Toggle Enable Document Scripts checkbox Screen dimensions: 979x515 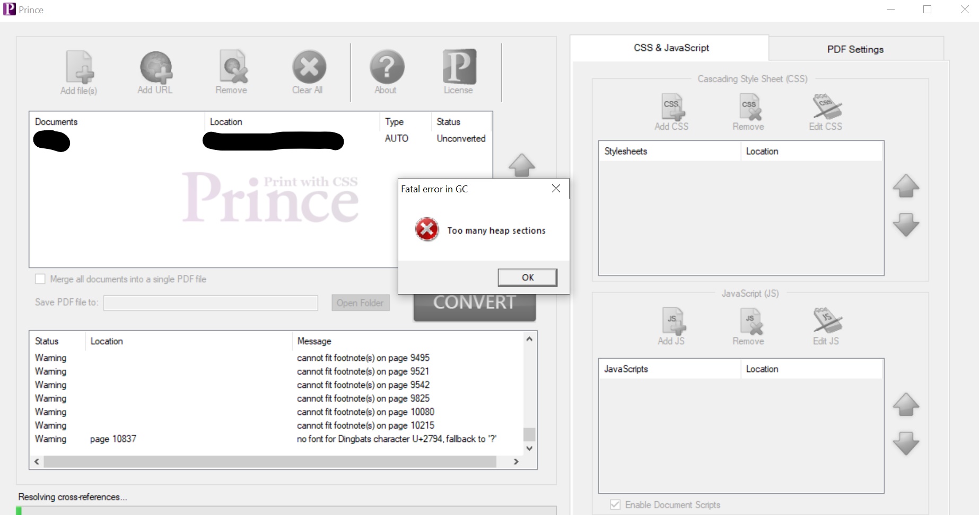pyautogui.click(x=615, y=504)
